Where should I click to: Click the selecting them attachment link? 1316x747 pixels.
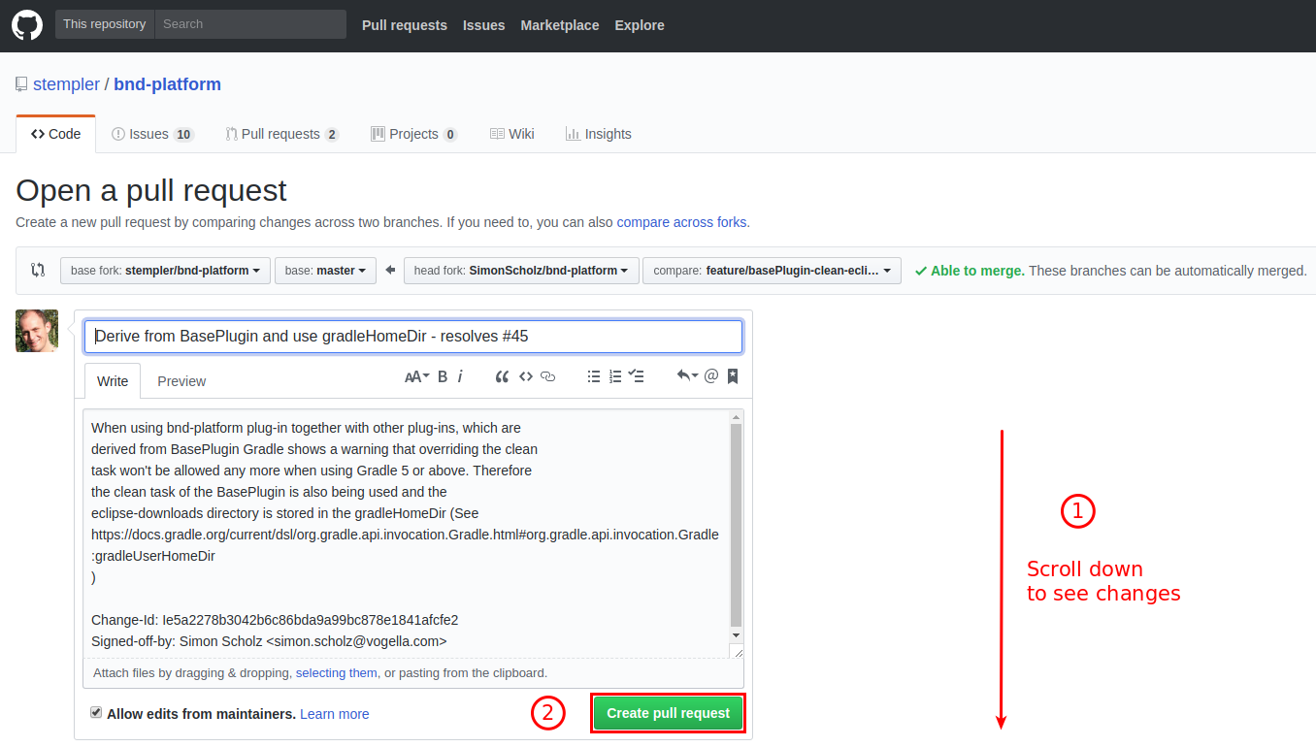point(336,672)
